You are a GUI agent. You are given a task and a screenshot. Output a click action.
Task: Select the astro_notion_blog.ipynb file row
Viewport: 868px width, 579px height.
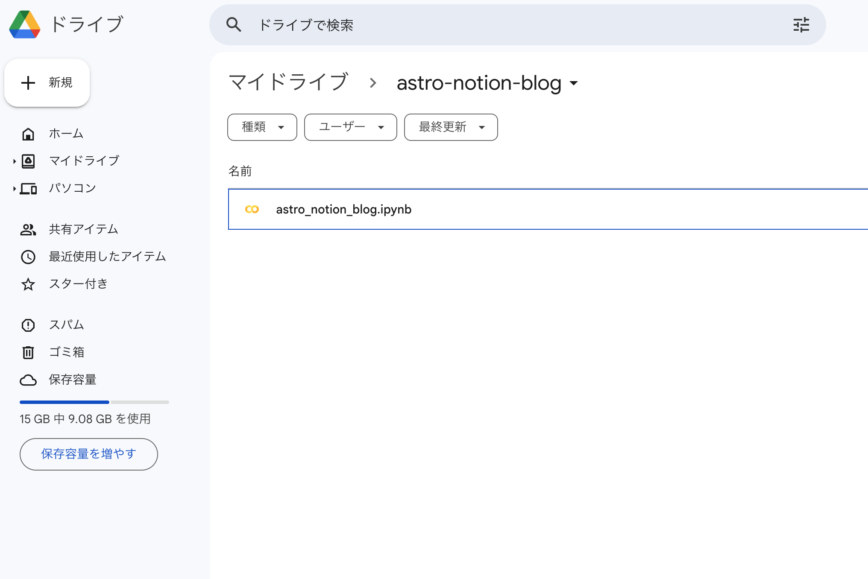(x=548, y=209)
